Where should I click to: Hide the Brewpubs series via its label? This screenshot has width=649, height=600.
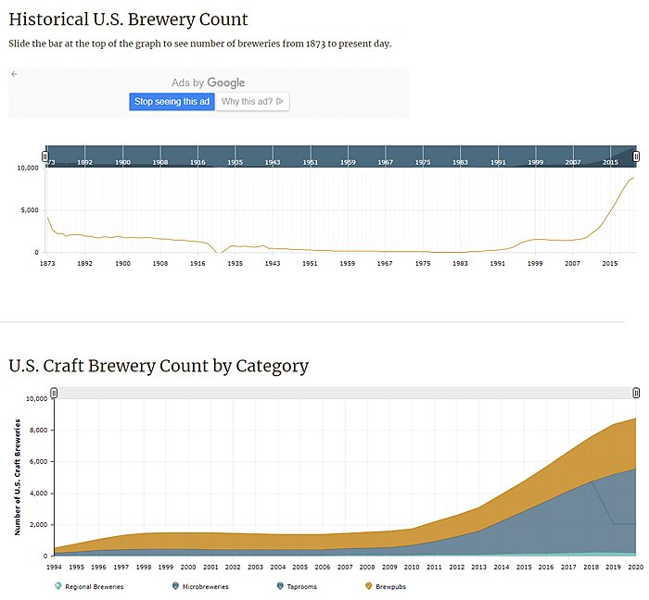(392, 586)
